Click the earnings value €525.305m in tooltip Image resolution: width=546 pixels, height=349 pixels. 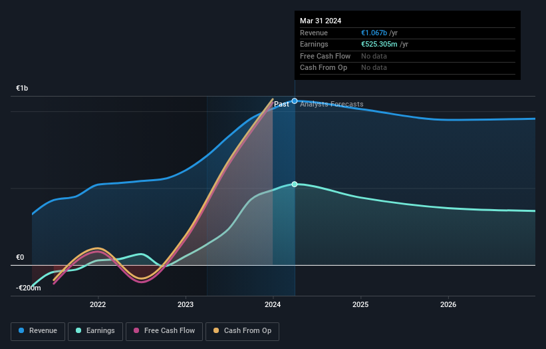point(379,44)
